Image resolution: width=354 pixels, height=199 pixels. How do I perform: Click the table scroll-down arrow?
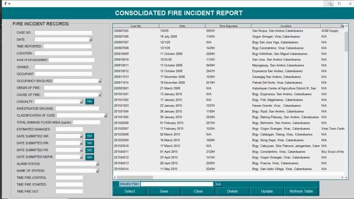tap(346, 177)
